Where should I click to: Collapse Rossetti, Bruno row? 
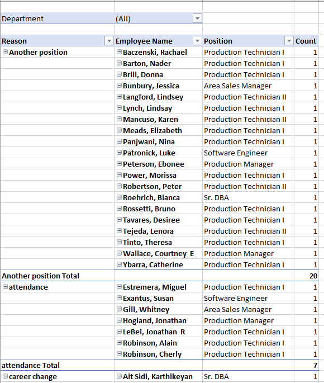[119, 209]
